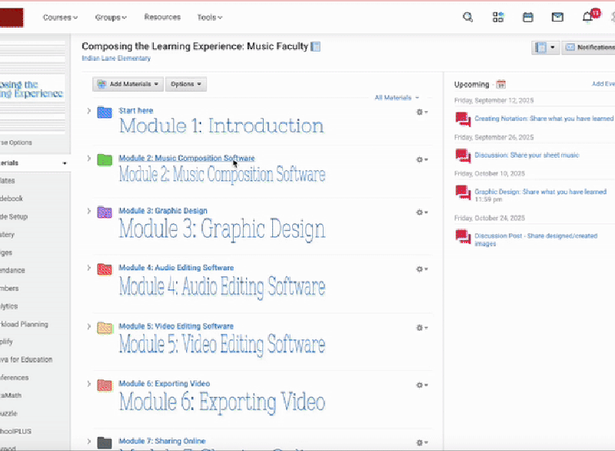This screenshot has width=615, height=451.
Task: Click the green Module 2 folder icon
Action: click(x=105, y=160)
